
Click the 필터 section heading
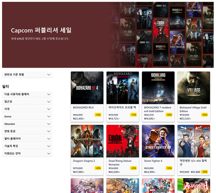(5, 86)
